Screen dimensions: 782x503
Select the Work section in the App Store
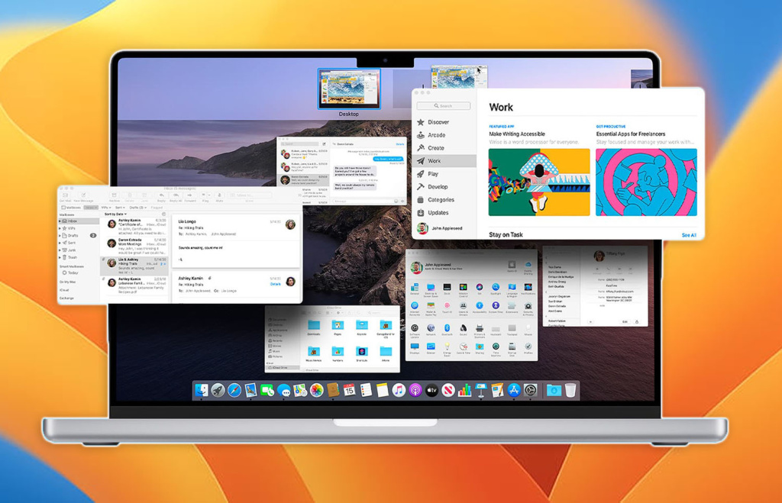coord(435,161)
